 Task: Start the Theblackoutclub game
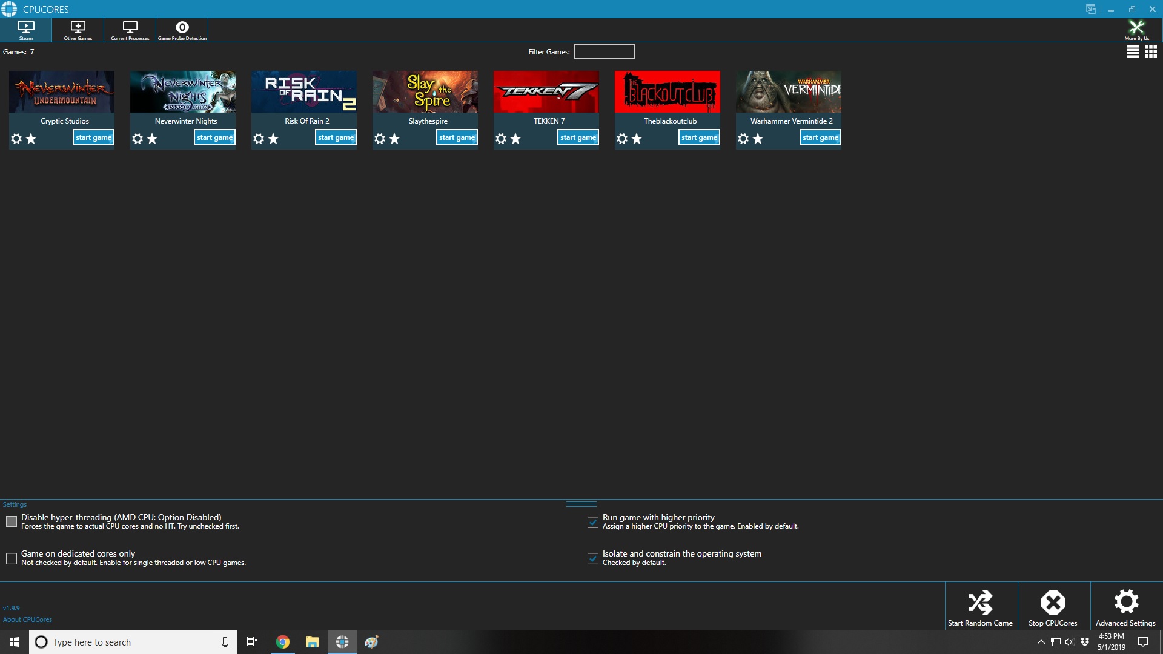tap(700, 137)
